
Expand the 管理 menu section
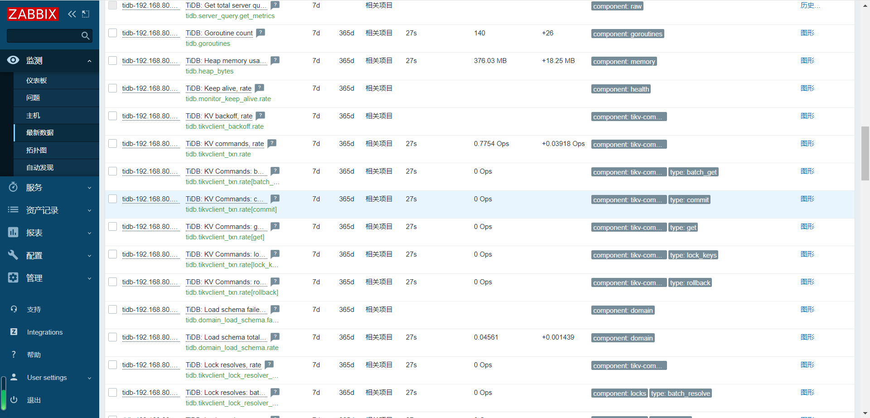click(x=89, y=278)
